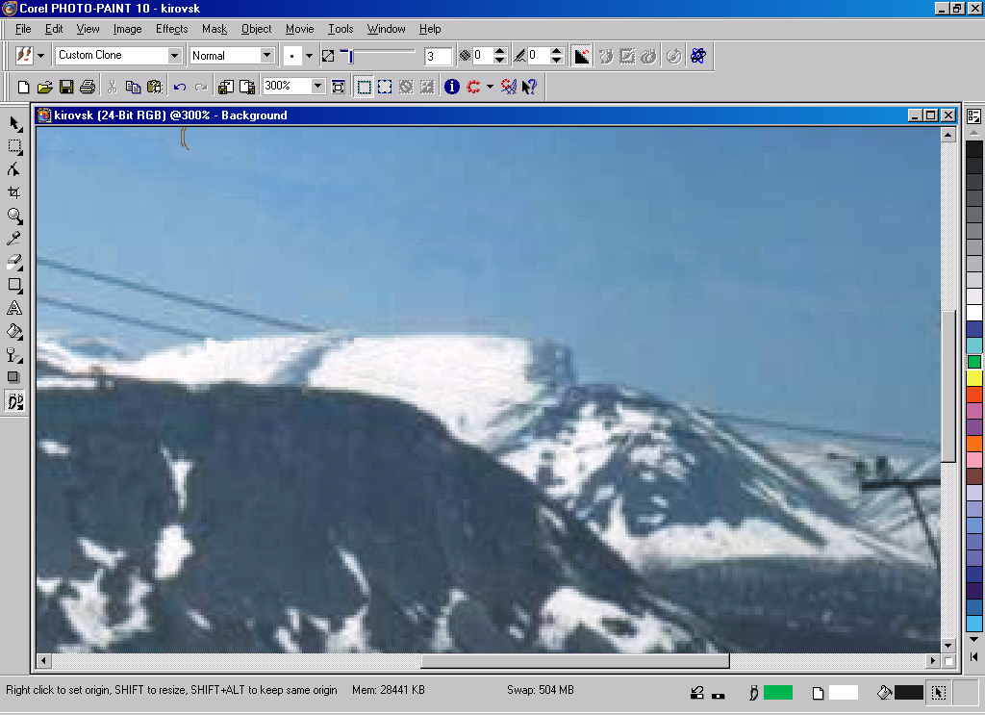
Task: Select the Eyedropper tool
Action: [15, 239]
